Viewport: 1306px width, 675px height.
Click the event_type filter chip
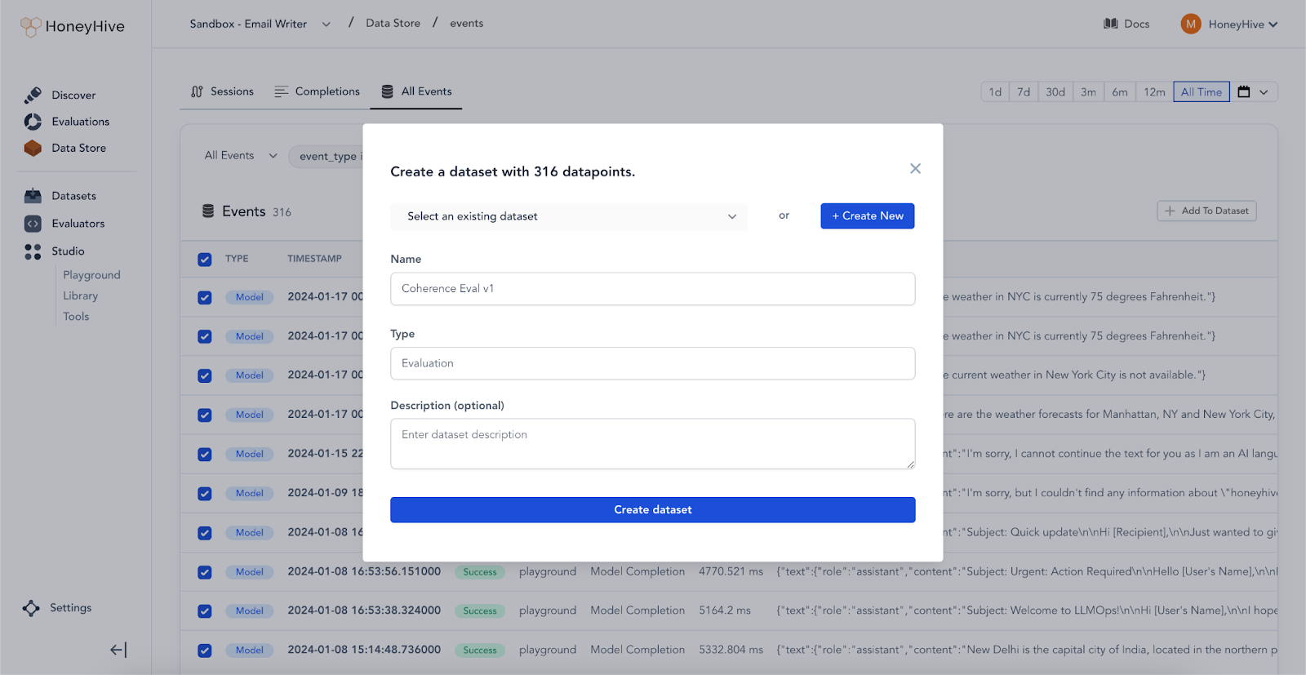click(x=326, y=156)
